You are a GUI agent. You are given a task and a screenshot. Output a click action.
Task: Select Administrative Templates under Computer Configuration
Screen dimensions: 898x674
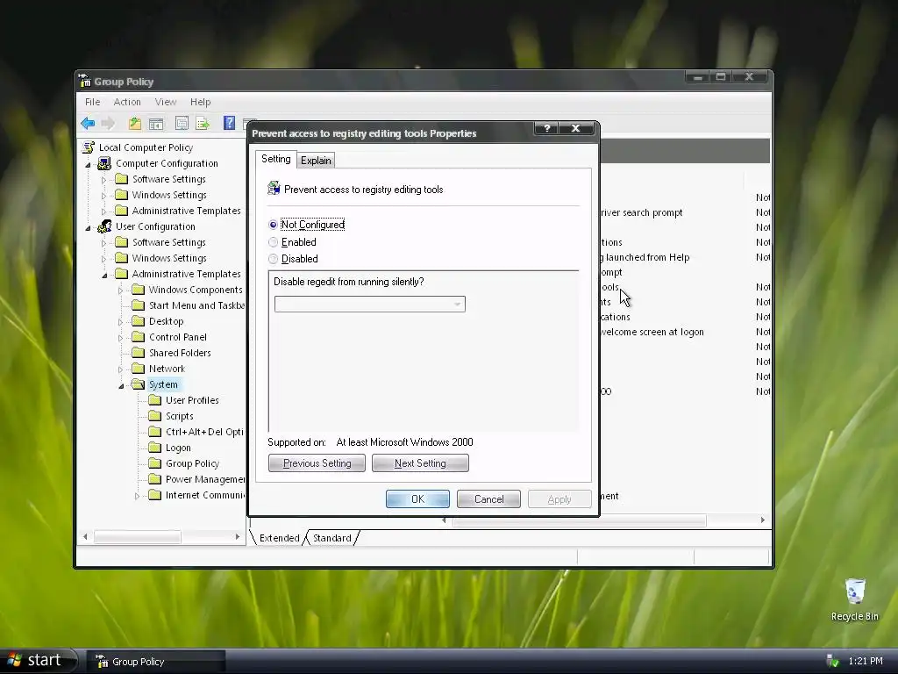coord(186,211)
